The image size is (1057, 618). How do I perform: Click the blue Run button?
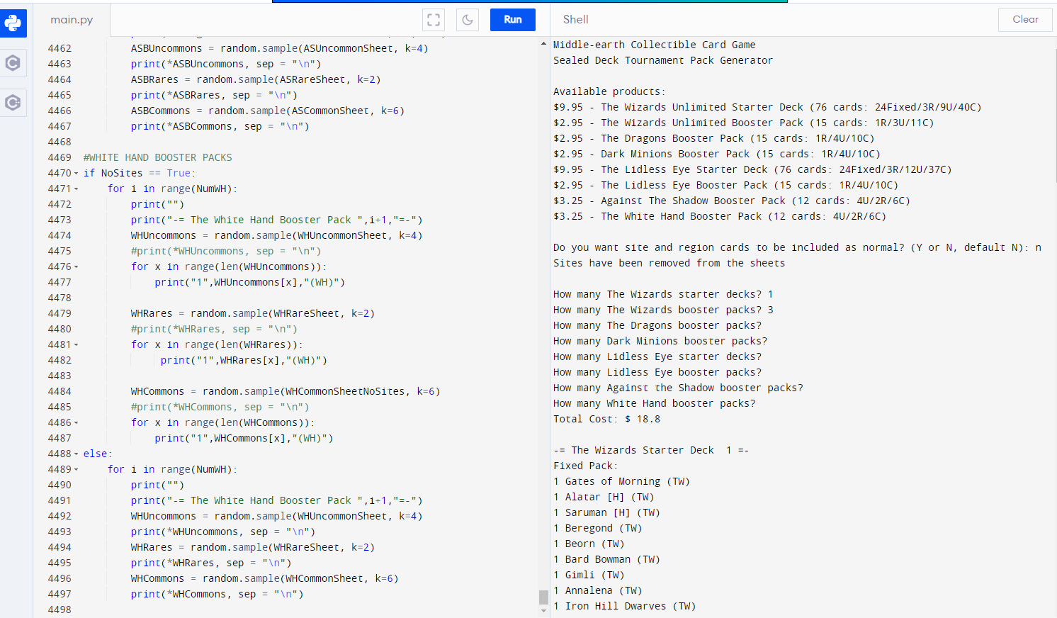tap(512, 20)
